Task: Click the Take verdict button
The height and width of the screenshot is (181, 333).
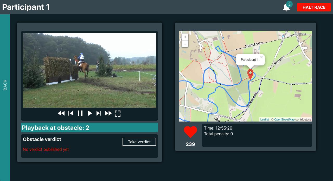Action: (x=139, y=142)
